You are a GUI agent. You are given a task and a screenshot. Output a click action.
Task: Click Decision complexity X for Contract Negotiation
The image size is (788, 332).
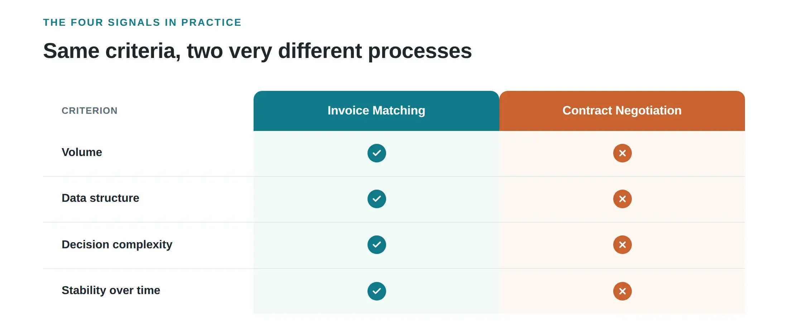[622, 245]
